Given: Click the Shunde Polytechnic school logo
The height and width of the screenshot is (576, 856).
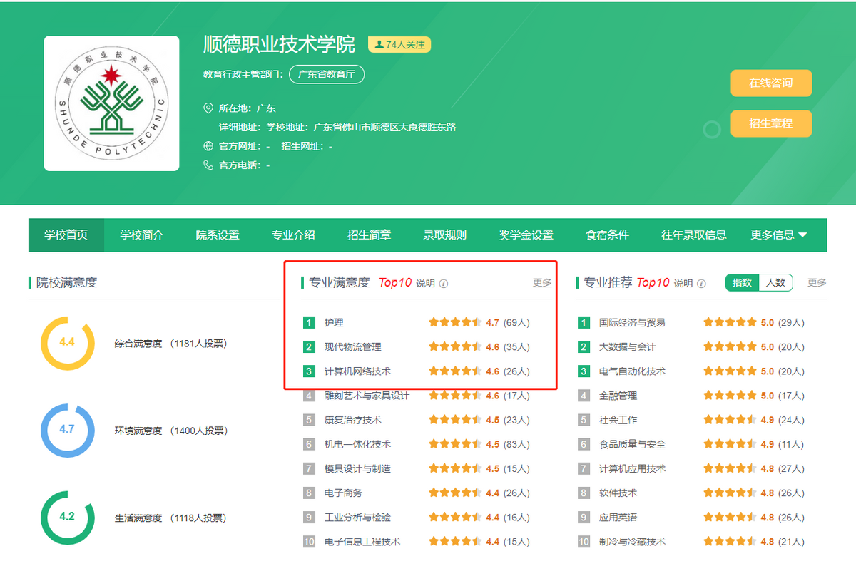Looking at the screenshot, I should point(111,103).
